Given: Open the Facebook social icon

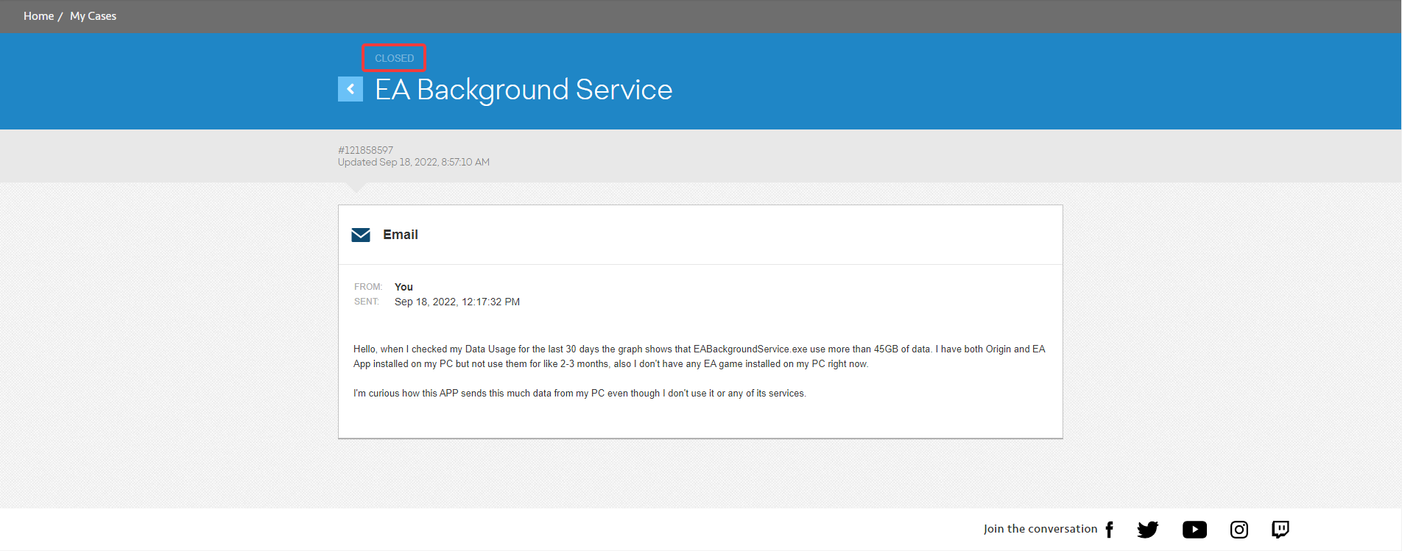Looking at the screenshot, I should click(1110, 529).
